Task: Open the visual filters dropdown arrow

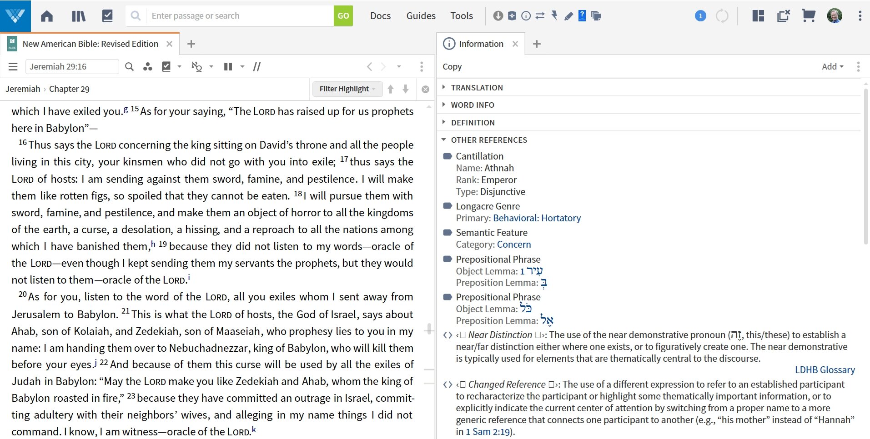Action: (x=180, y=67)
